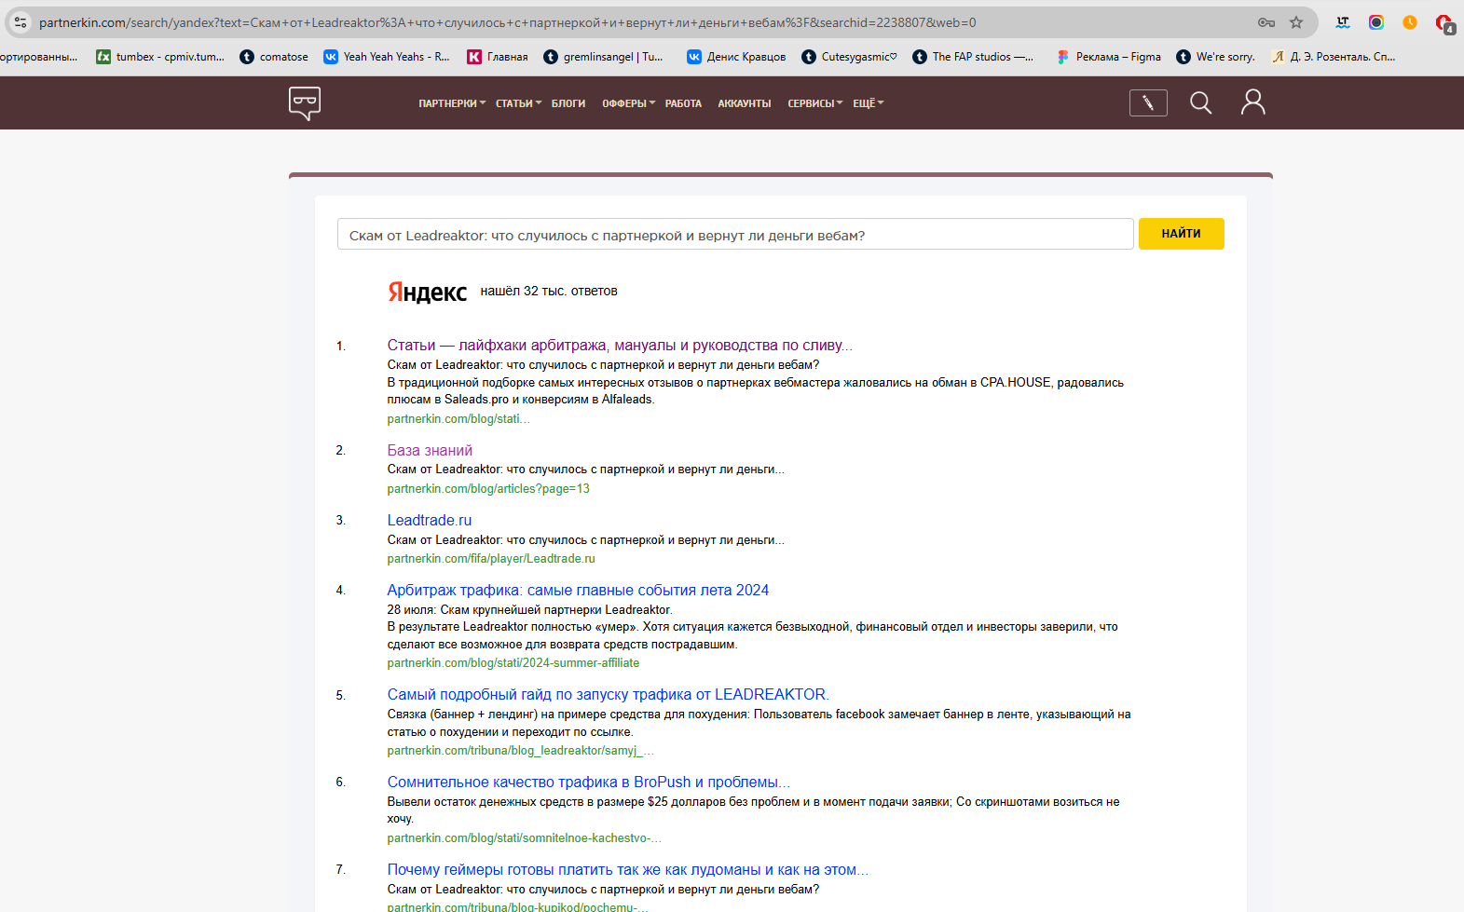Click URL partnerkin.com/blog/articles?page=13

point(488,489)
